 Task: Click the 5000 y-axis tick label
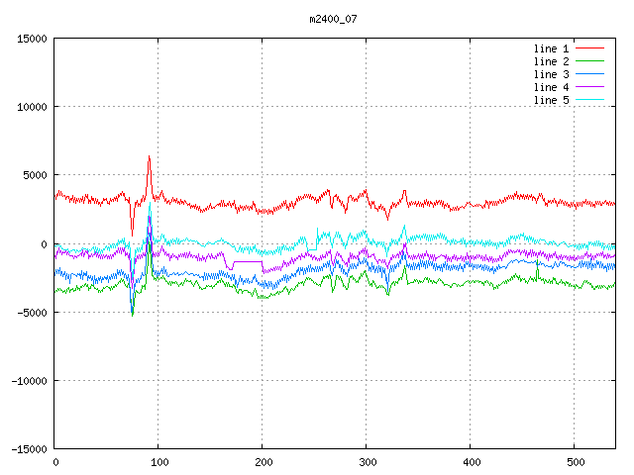pos(35,175)
